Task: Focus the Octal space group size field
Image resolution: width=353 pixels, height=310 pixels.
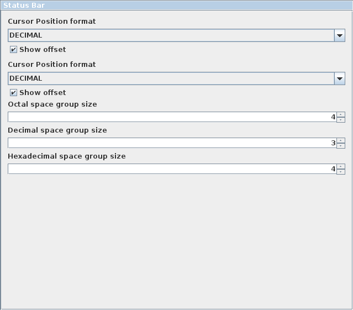Action: tap(172, 117)
